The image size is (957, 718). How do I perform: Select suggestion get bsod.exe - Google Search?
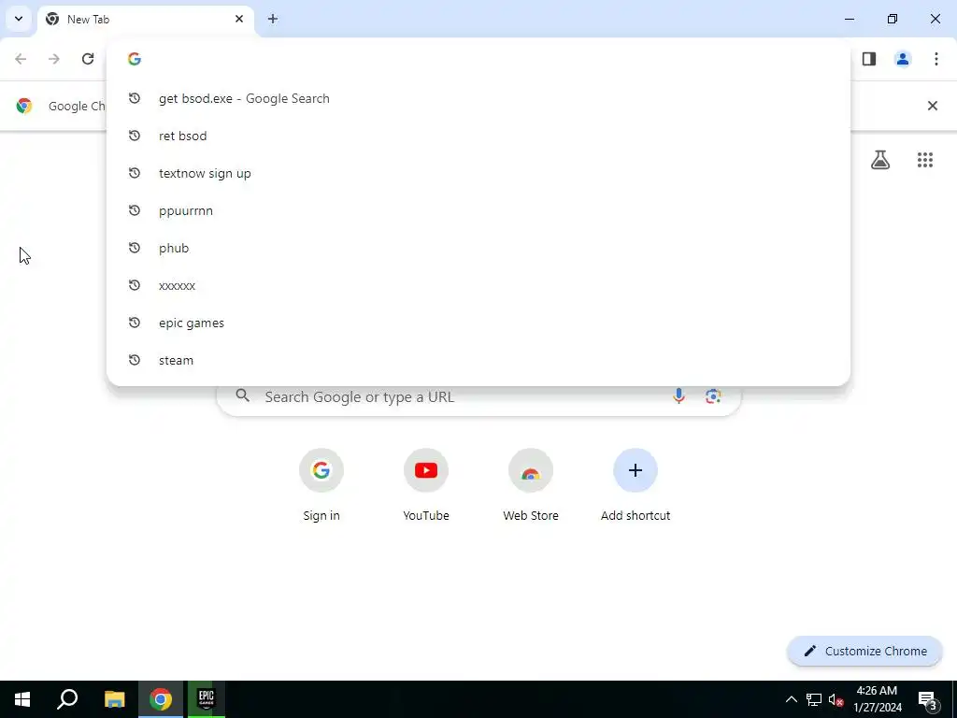(x=478, y=98)
